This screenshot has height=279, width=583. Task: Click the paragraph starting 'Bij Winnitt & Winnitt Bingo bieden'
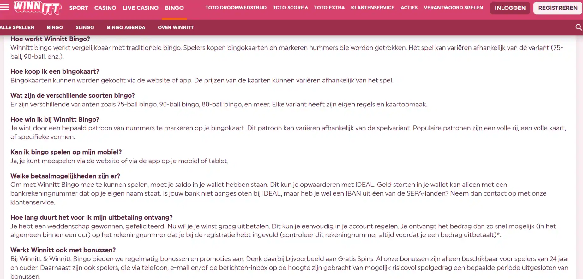(x=290, y=267)
